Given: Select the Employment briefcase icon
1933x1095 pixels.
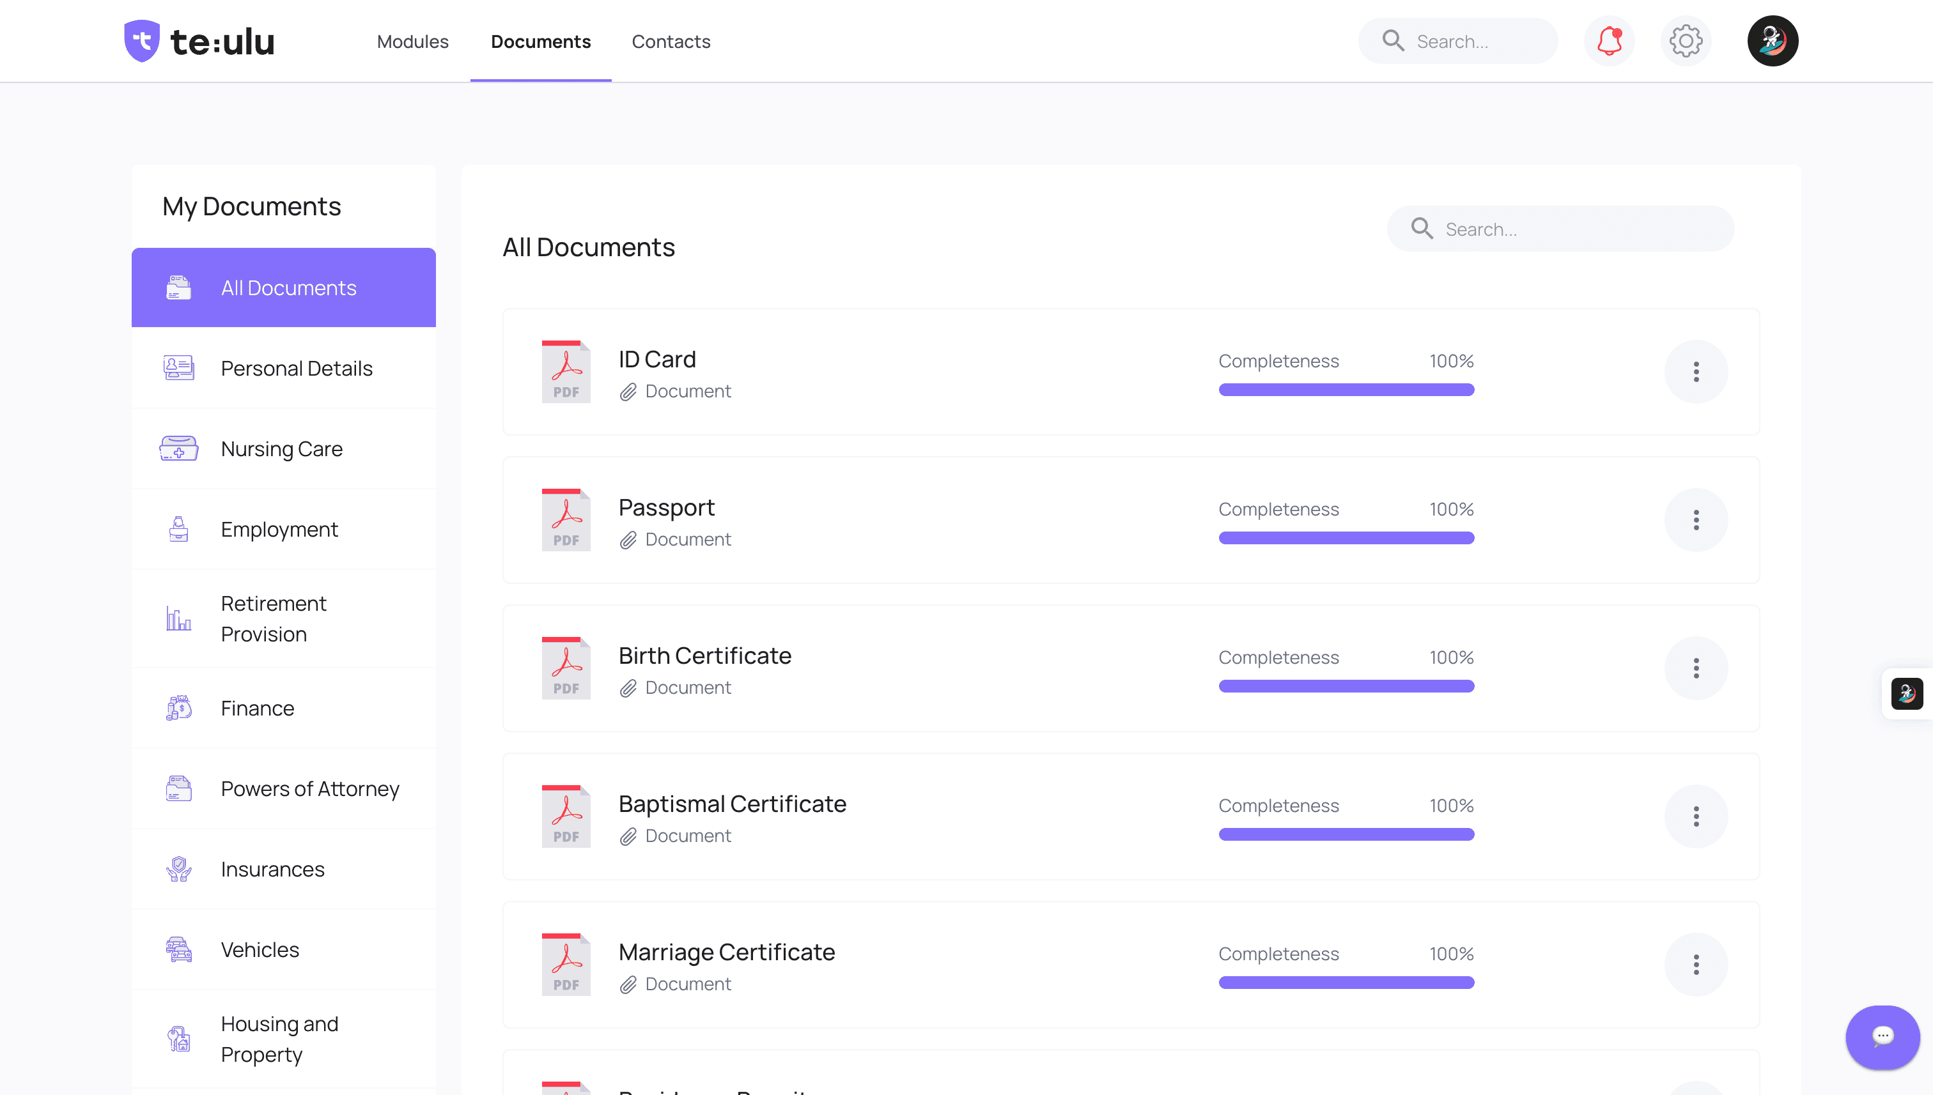Looking at the screenshot, I should [x=178, y=529].
